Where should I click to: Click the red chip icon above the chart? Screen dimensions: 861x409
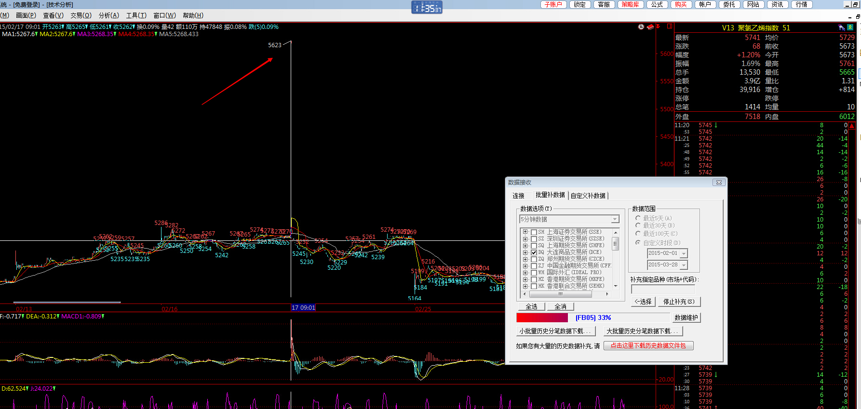click(x=650, y=27)
